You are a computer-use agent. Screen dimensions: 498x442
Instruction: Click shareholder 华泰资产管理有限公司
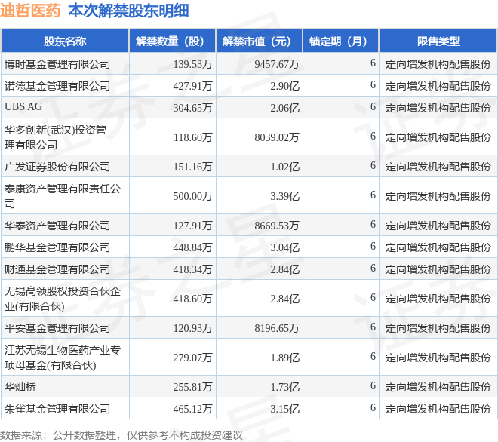(57, 226)
